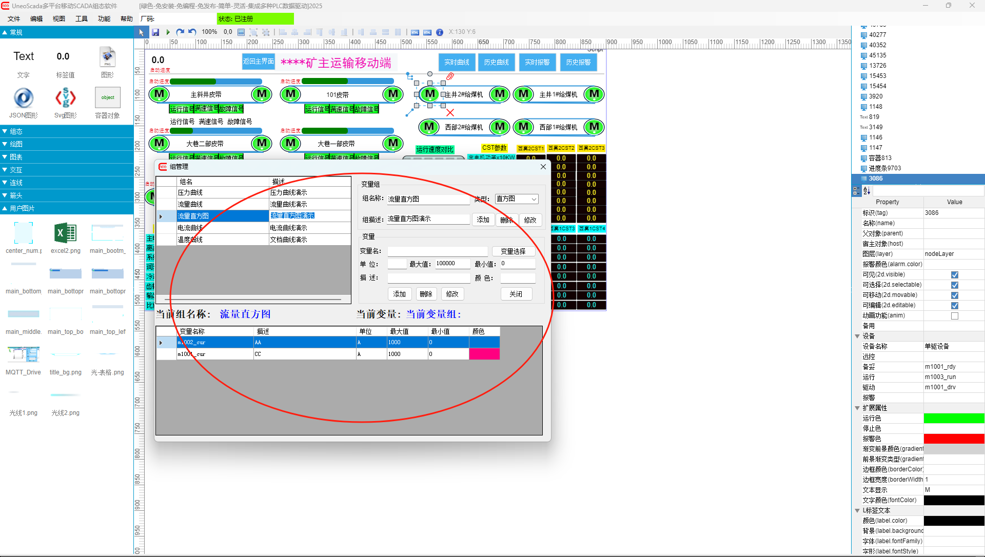
Task: Open the 类型 直方图 dropdown
Action: [516, 199]
